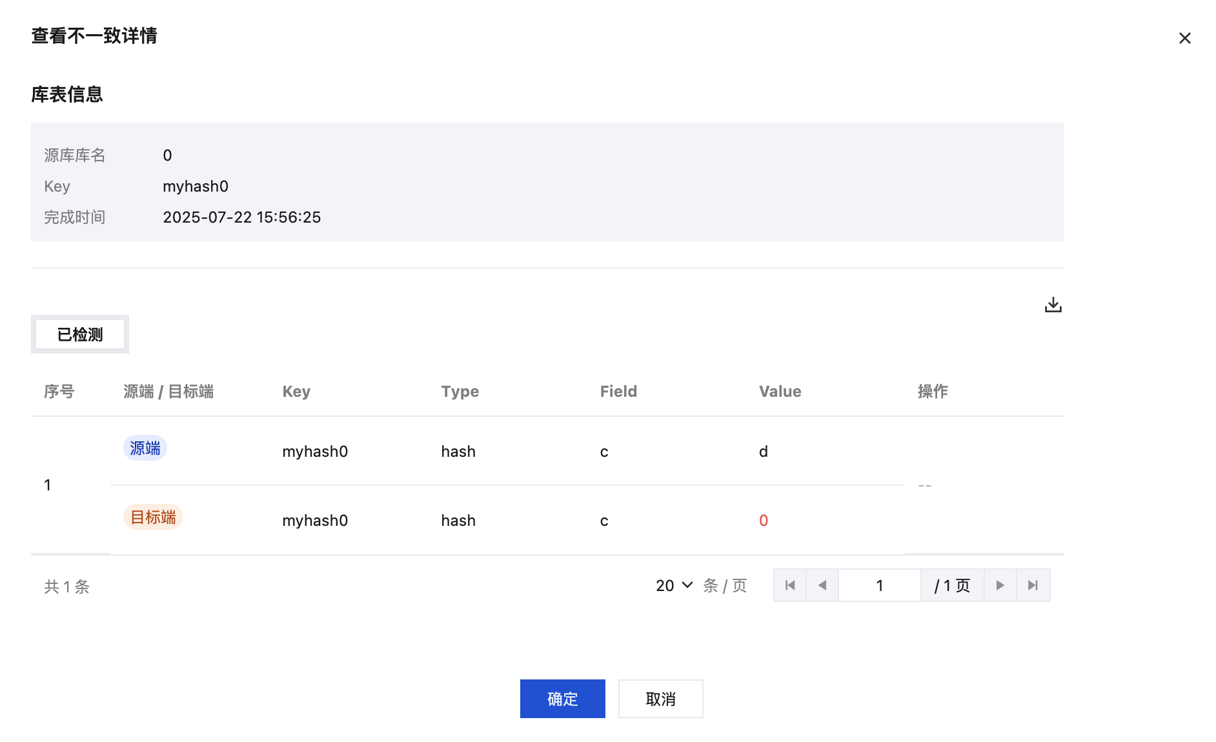Go to the next page arrow
The width and height of the screenshot is (1216, 742).
click(x=1000, y=585)
